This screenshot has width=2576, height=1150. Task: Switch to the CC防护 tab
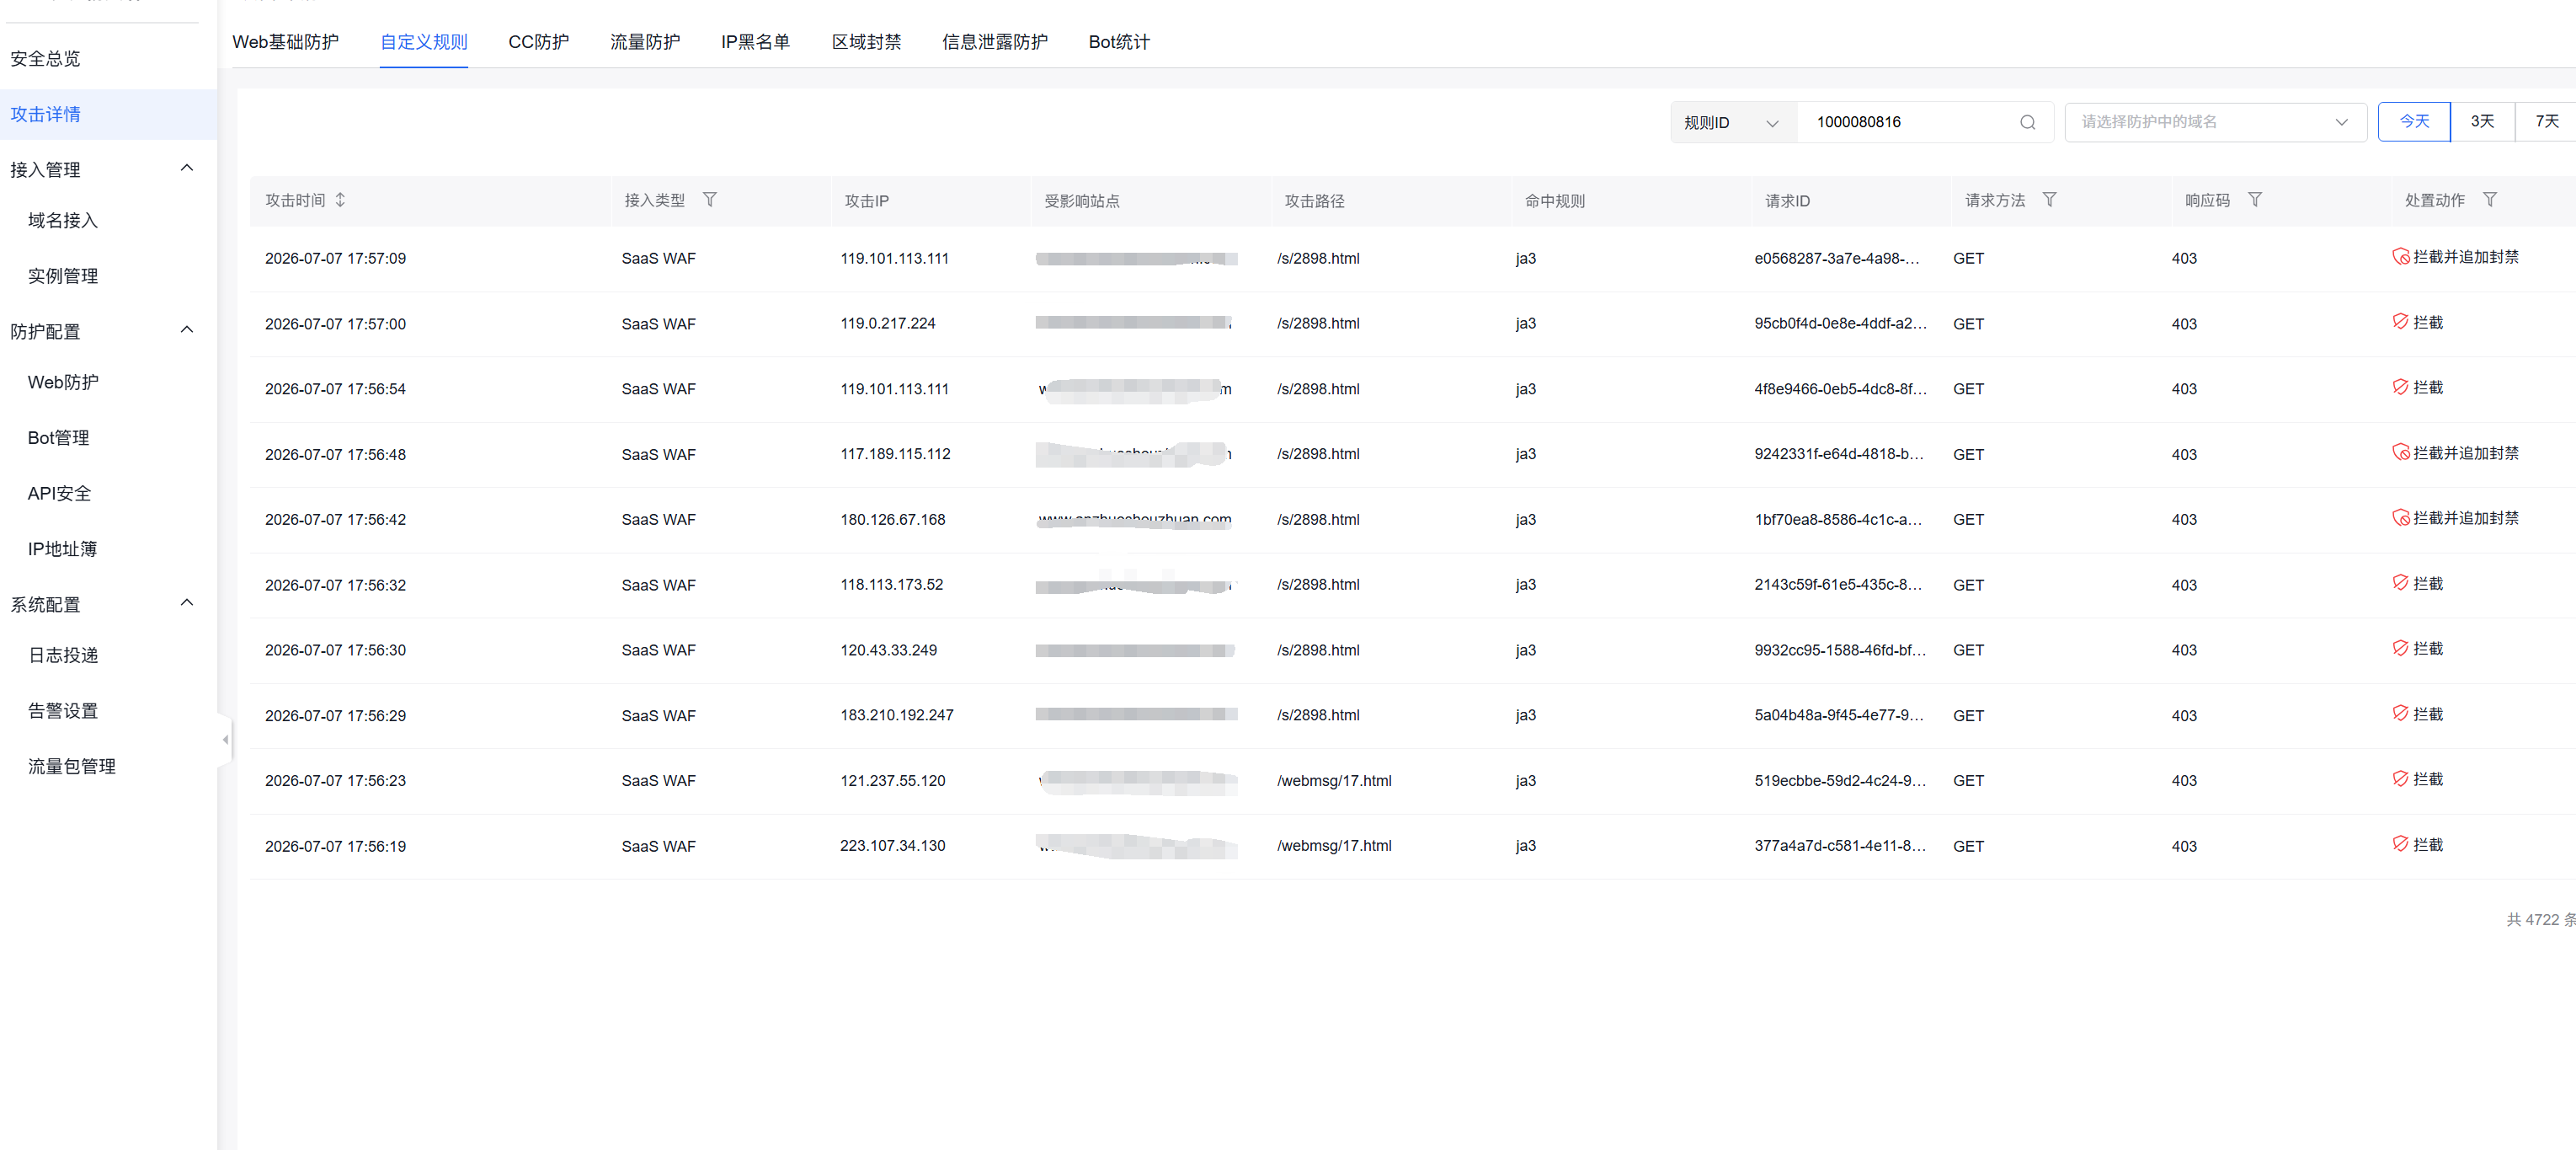538,42
